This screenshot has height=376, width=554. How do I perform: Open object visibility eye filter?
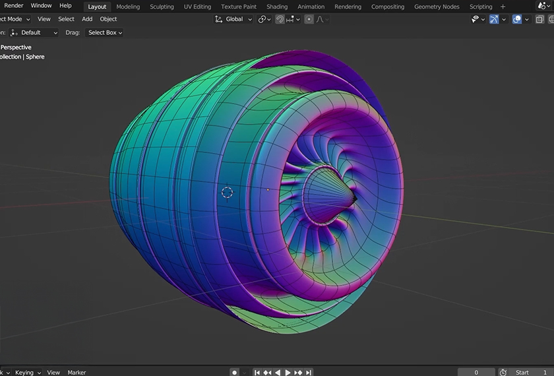(x=476, y=19)
